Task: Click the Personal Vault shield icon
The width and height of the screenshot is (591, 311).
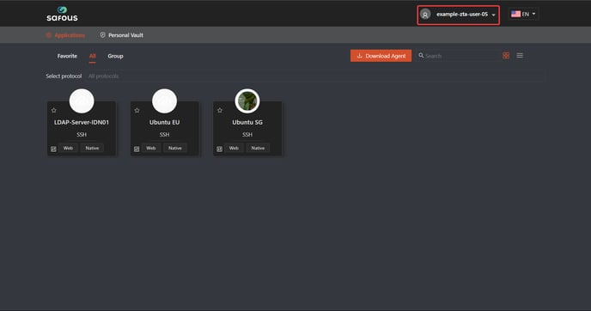Action: [x=102, y=35]
